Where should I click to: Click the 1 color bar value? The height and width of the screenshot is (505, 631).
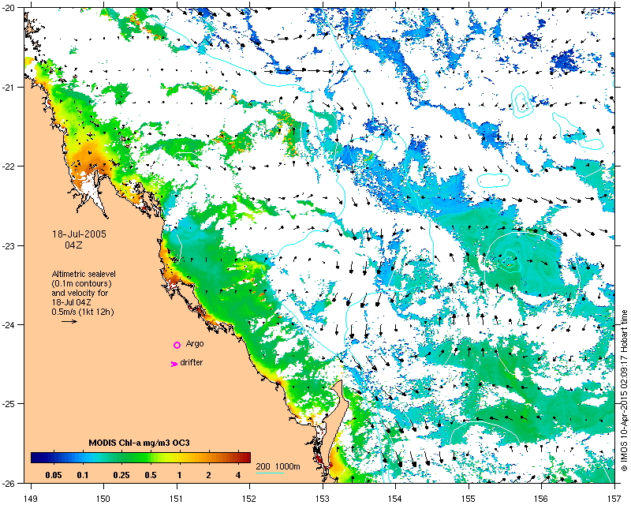click(x=180, y=475)
